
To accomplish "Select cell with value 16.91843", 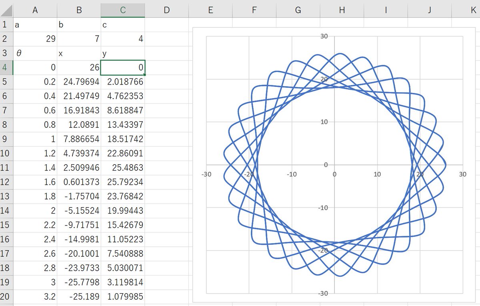I will pos(79,111).
